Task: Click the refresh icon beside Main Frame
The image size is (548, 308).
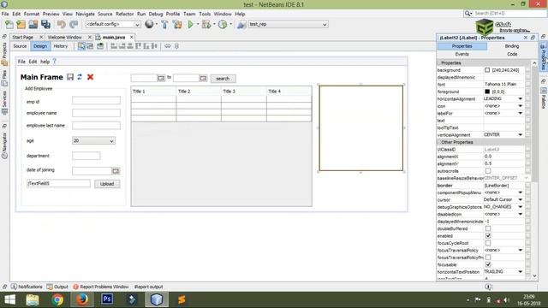Action: pyautogui.click(x=80, y=77)
